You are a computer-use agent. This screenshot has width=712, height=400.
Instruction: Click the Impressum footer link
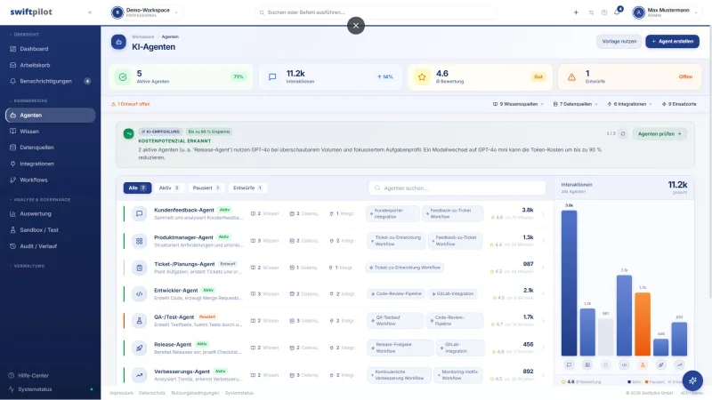point(121,393)
